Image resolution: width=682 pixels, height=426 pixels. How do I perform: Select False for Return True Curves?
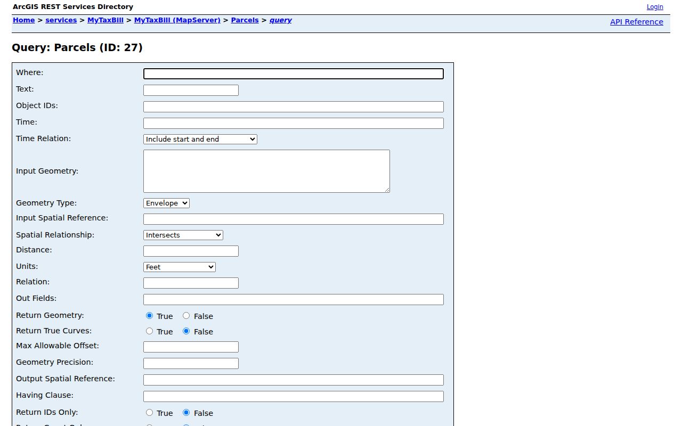tap(186, 331)
